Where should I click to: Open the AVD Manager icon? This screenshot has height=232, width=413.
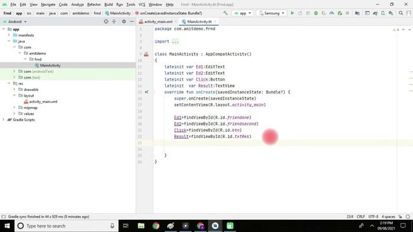pyautogui.click(x=383, y=13)
